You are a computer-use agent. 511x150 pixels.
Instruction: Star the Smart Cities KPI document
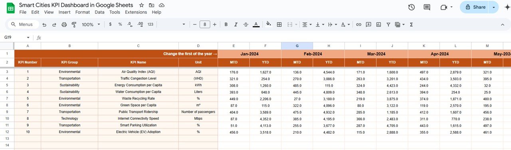click(141, 5)
